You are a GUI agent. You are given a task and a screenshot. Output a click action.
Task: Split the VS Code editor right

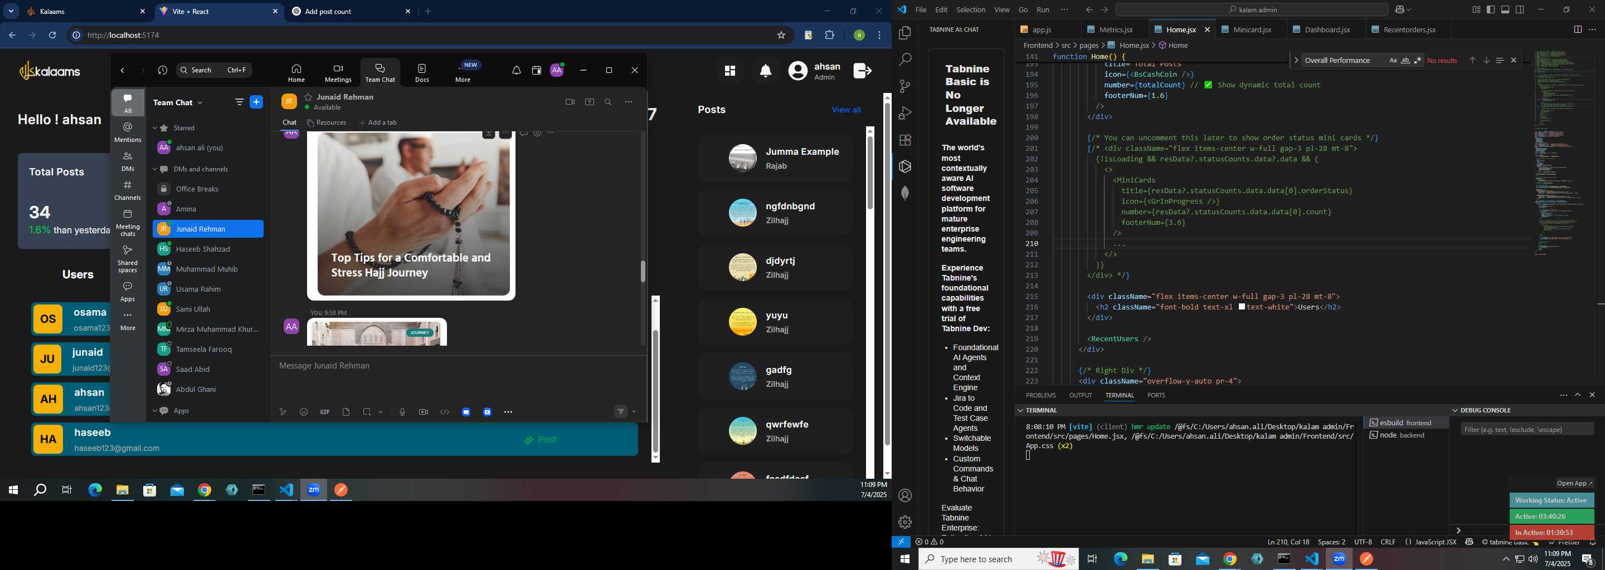click(1578, 30)
